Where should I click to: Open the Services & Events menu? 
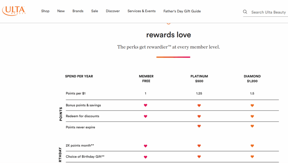click(x=141, y=11)
